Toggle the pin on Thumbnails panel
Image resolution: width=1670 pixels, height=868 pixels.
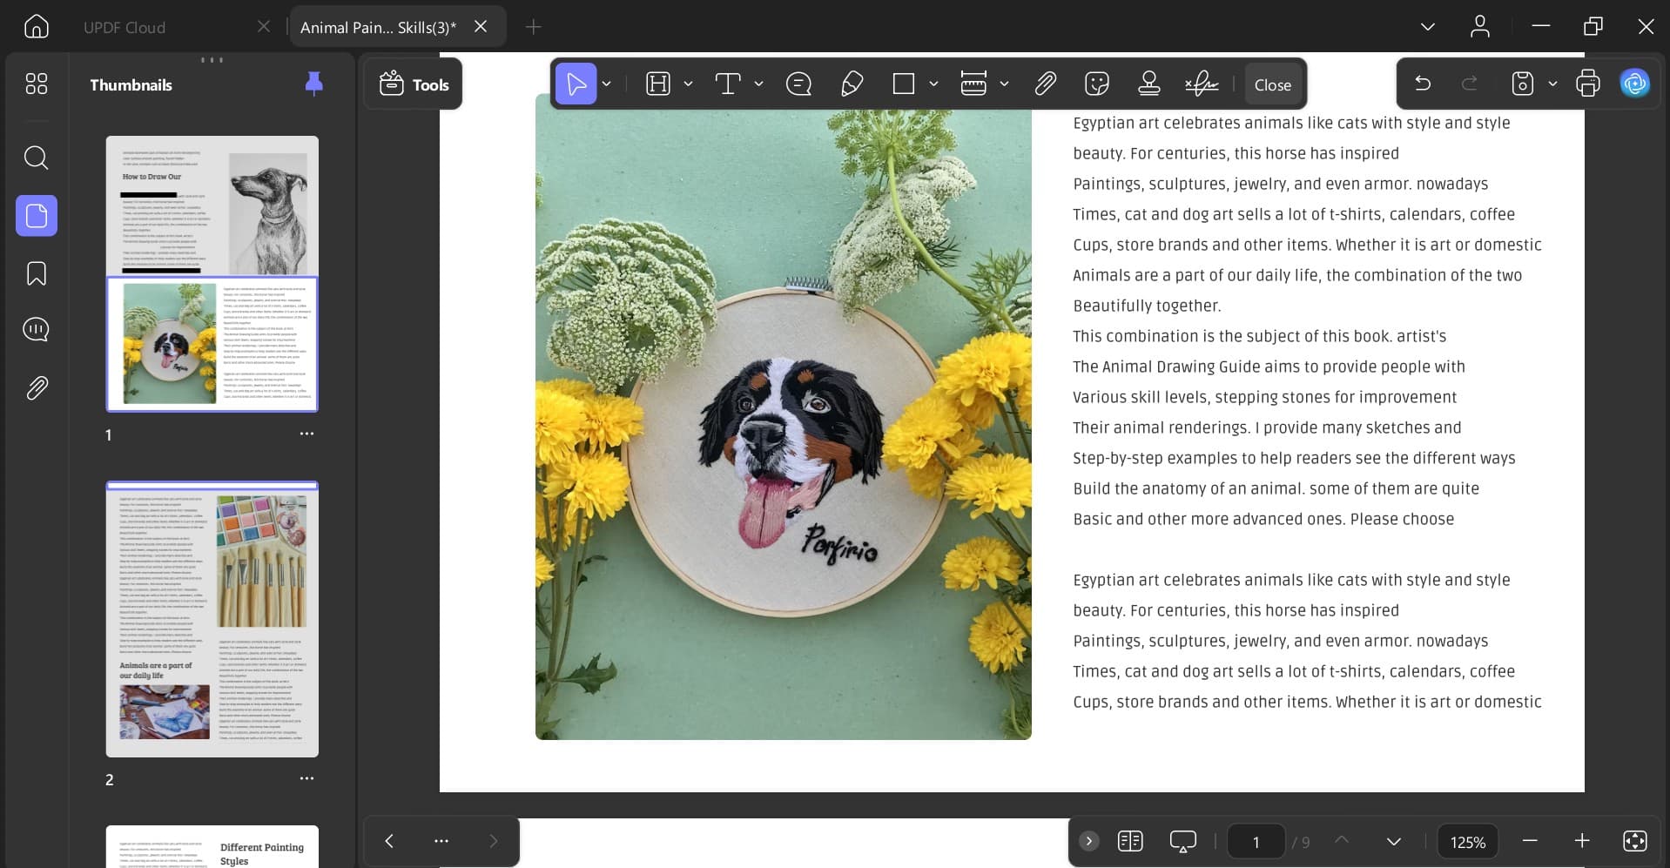coord(313,84)
